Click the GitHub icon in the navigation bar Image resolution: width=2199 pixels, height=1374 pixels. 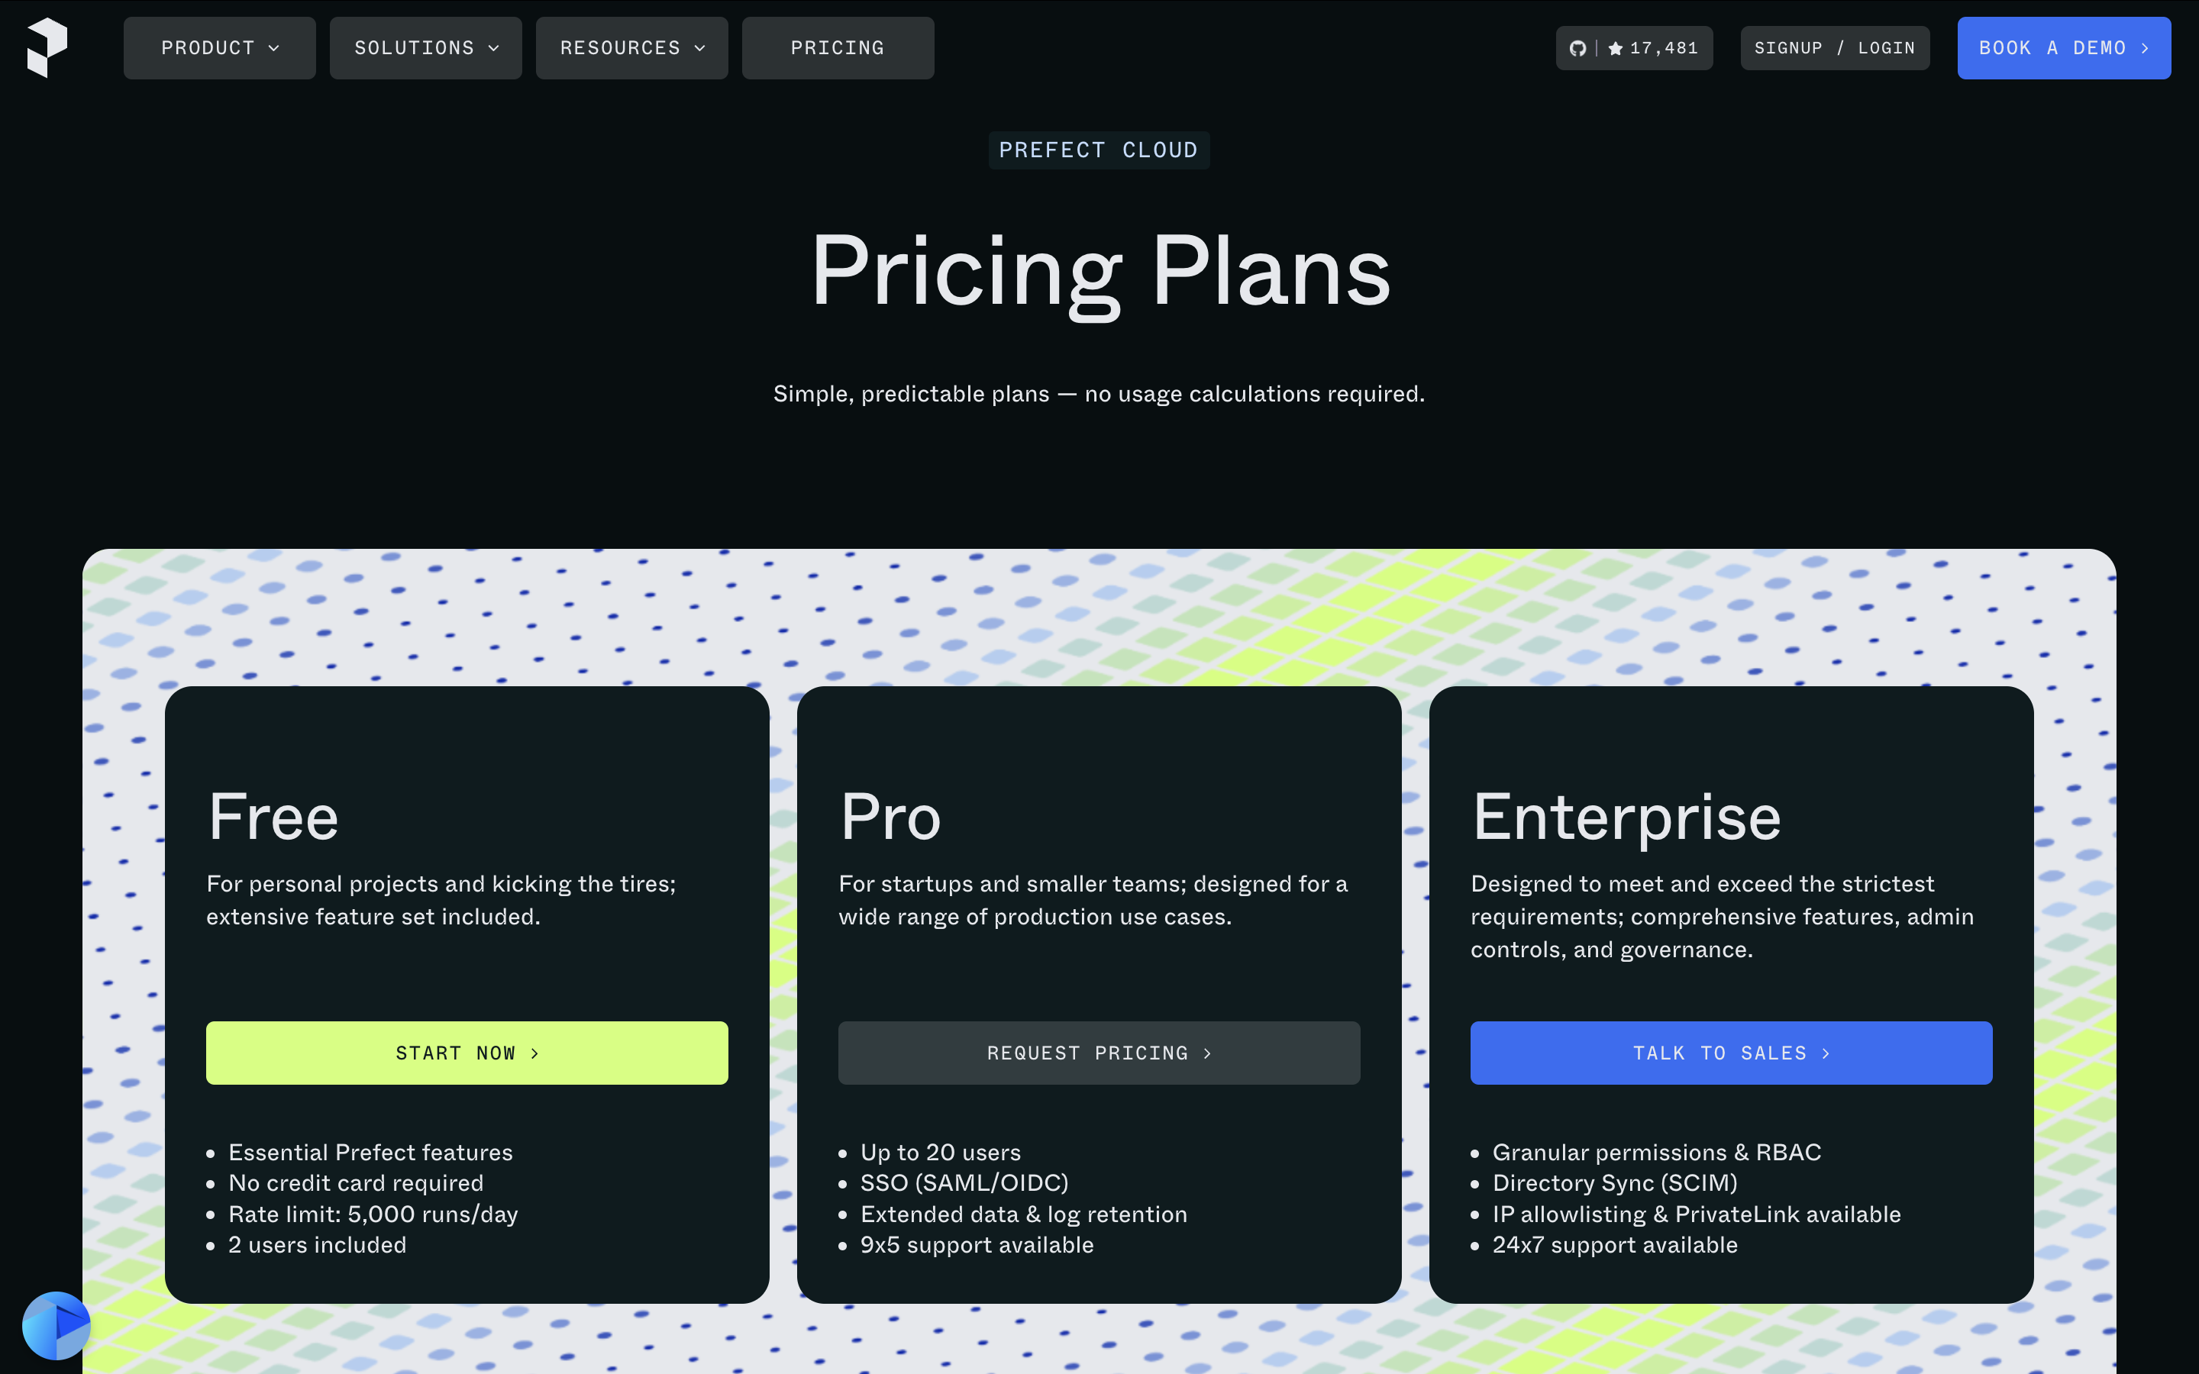point(1579,47)
